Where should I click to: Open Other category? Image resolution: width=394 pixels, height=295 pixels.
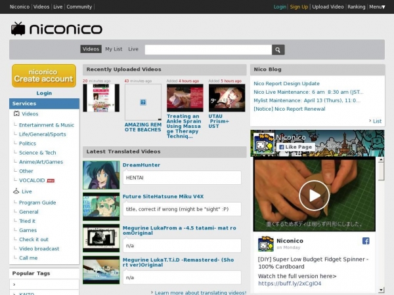point(26,171)
